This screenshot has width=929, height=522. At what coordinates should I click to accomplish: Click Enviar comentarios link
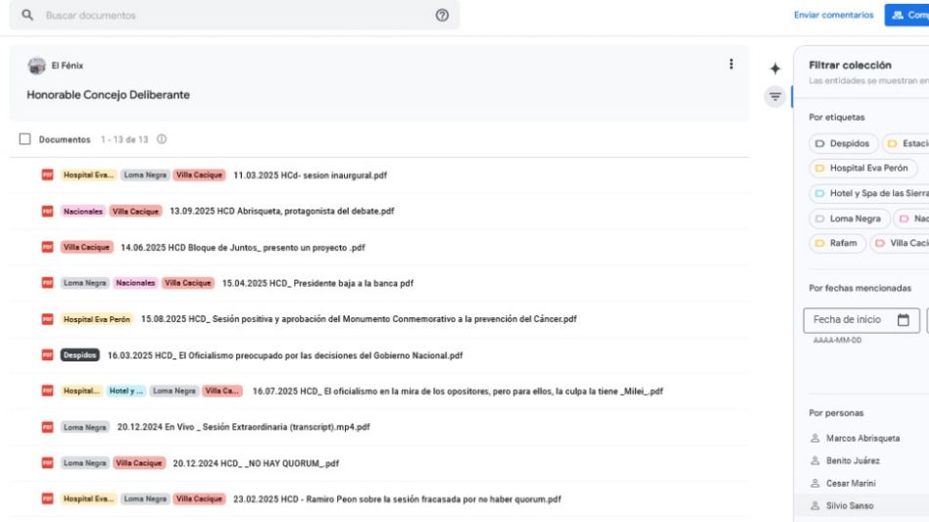(x=834, y=16)
